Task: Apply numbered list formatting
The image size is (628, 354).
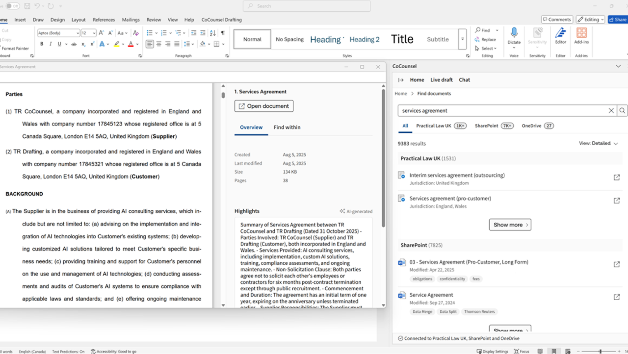Action: pos(164,33)
